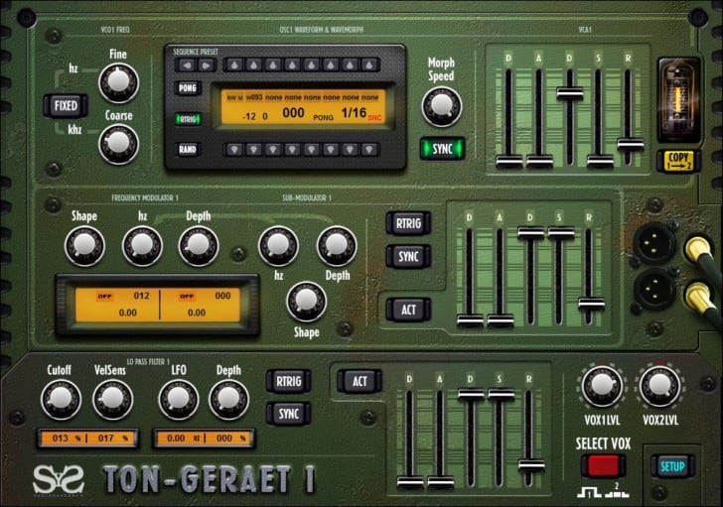Enable SYNC in the Lo Pass Filter section
This screenshot has width=723, height=507.
pos(289,414)
